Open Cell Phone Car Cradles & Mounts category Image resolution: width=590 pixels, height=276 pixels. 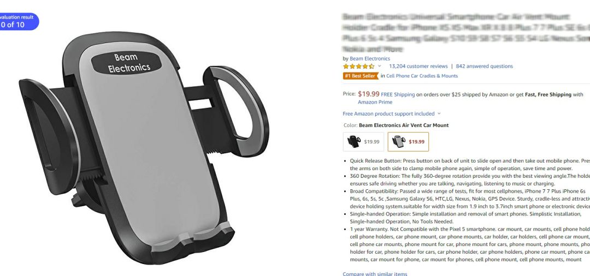click(x=422, y=76)
